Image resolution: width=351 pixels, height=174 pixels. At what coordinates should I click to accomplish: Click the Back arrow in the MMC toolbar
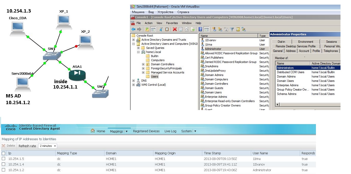click(x=133, y=29)
